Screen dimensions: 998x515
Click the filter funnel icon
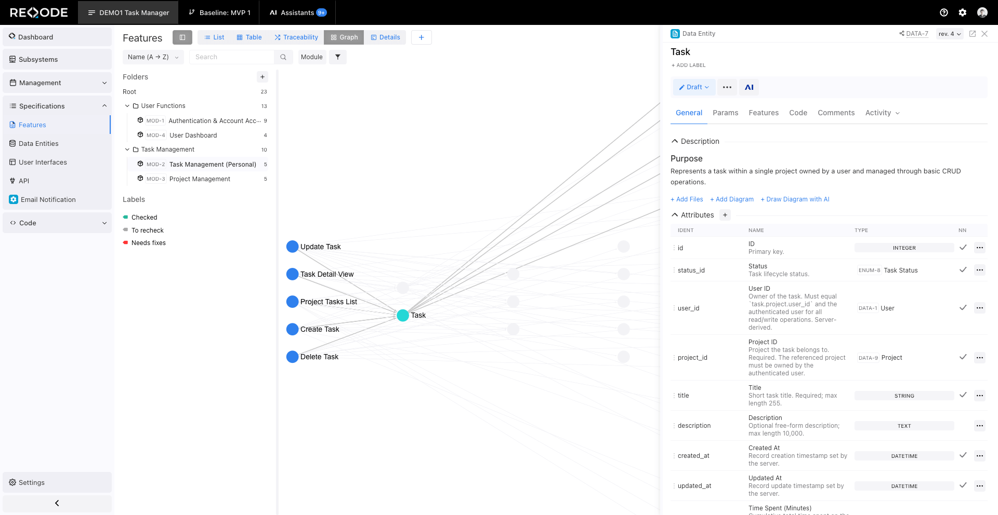(338, 57)
